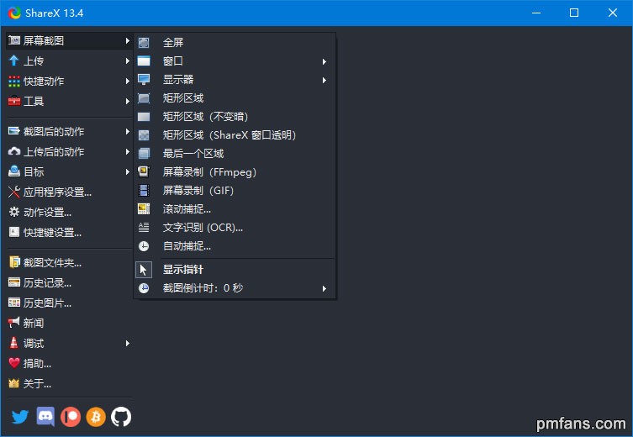
Task: Click the 关于 crown icon
Action: pyautogui.click(x=14, y=383)
